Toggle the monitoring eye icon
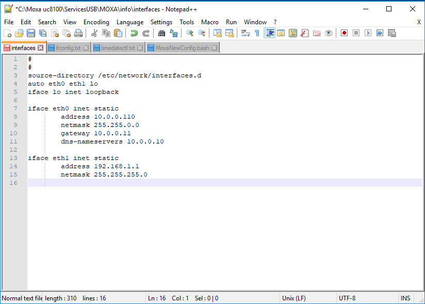This screenshot has width=425, height=304. pyautogui.click(x=329, y=33)
